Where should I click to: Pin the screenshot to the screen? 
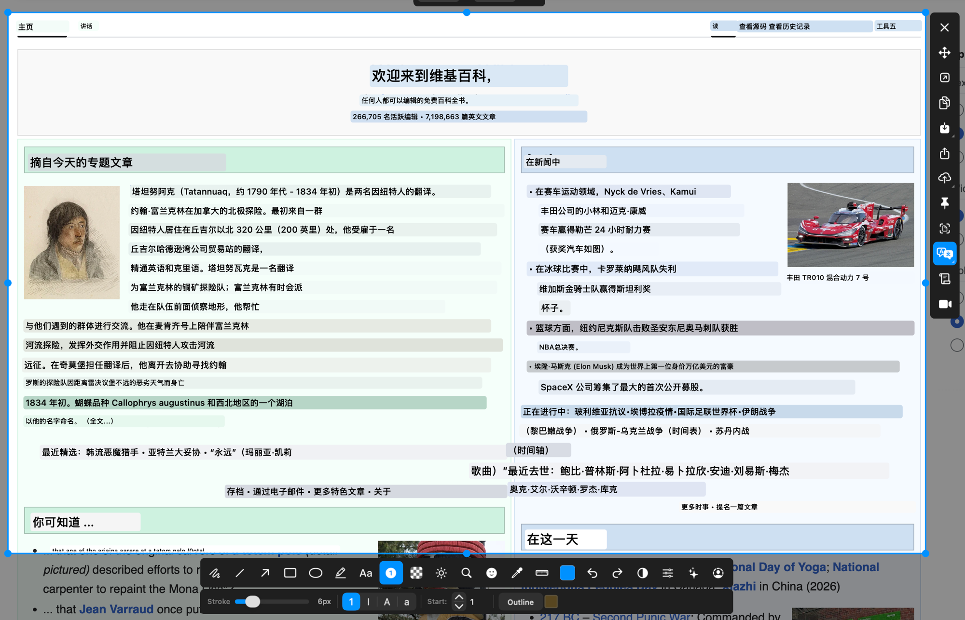click(x=944, y=203)
